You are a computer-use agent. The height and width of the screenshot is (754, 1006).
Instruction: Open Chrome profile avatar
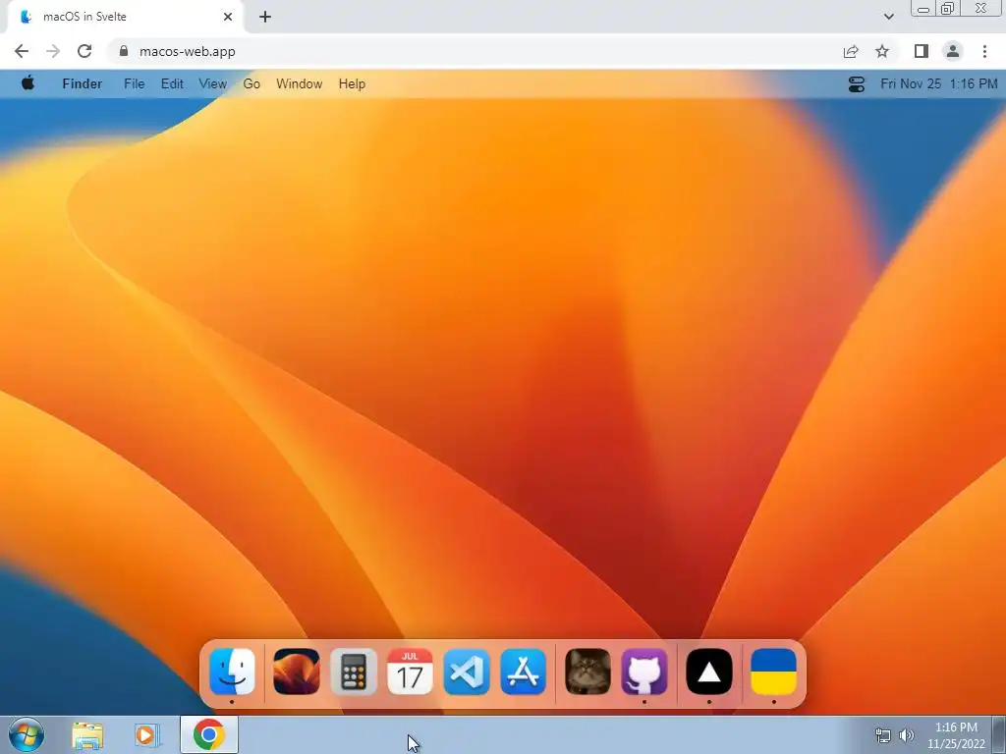coord(953,51)
